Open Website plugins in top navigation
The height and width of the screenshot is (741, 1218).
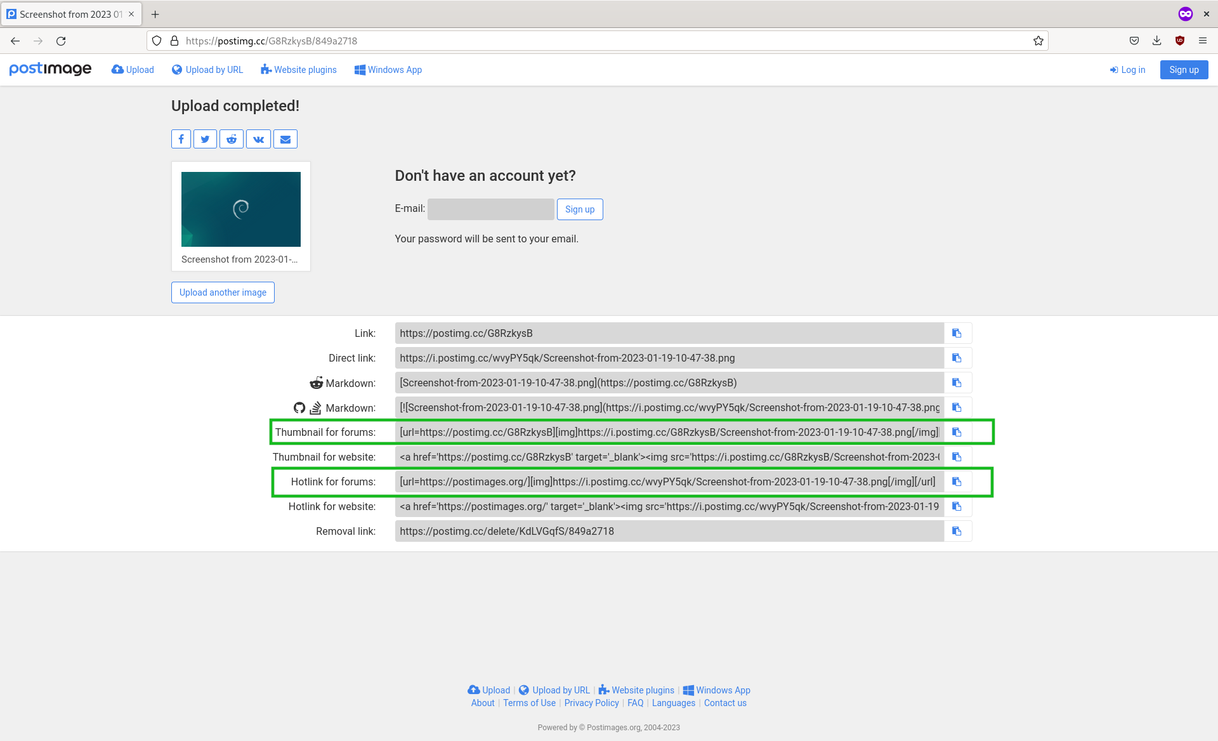299,70
